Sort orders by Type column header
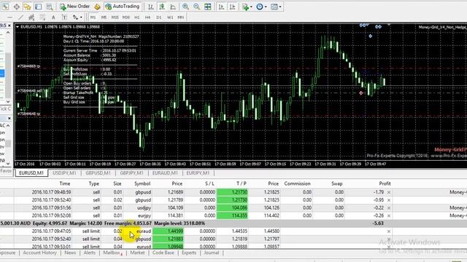This screenshot has width=467, height=262. click(x=94, y=183)
